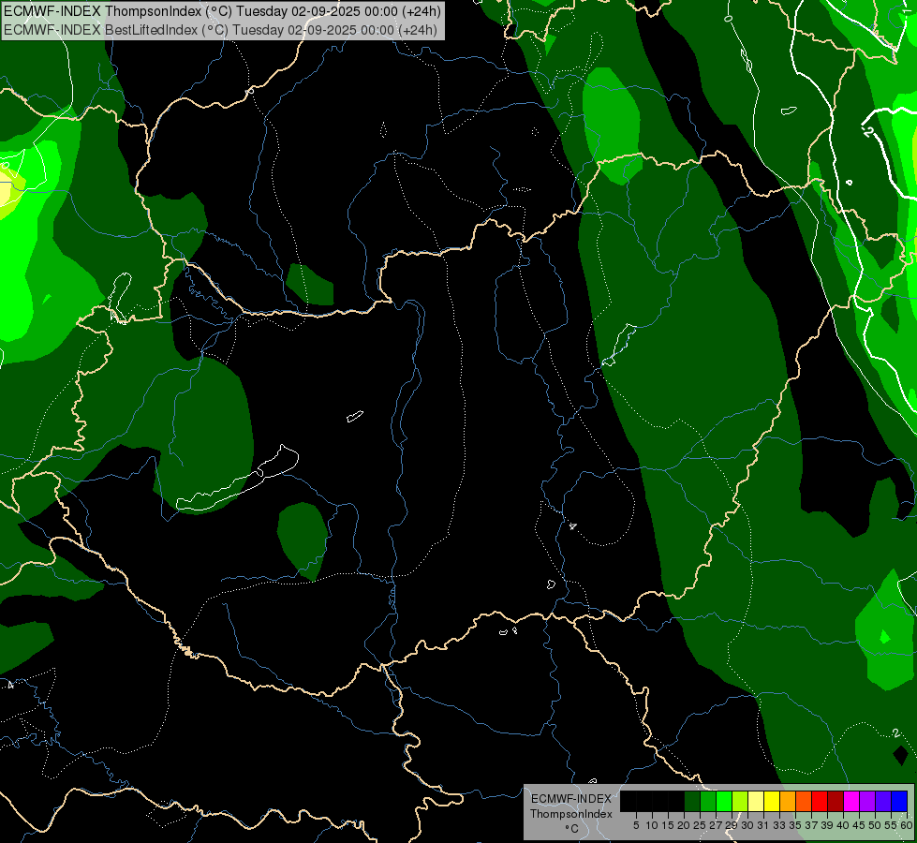
Task: Click the '60' tick label on the legend
Action: tap(907, 825)
